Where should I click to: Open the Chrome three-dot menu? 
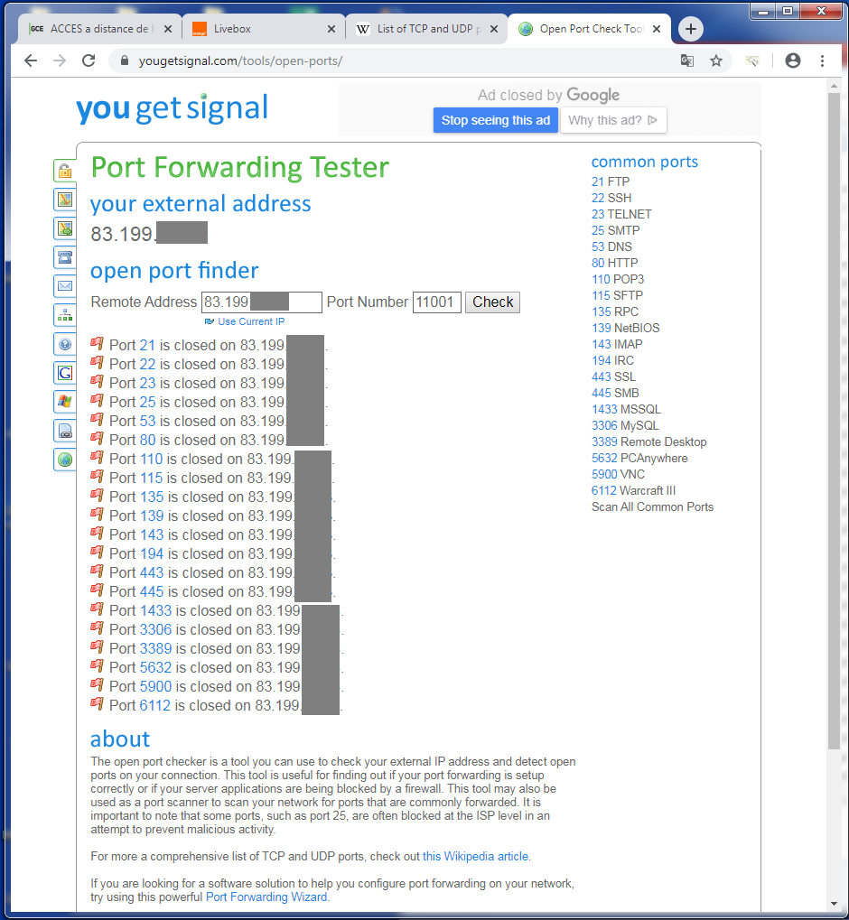[x=822, y=60]
